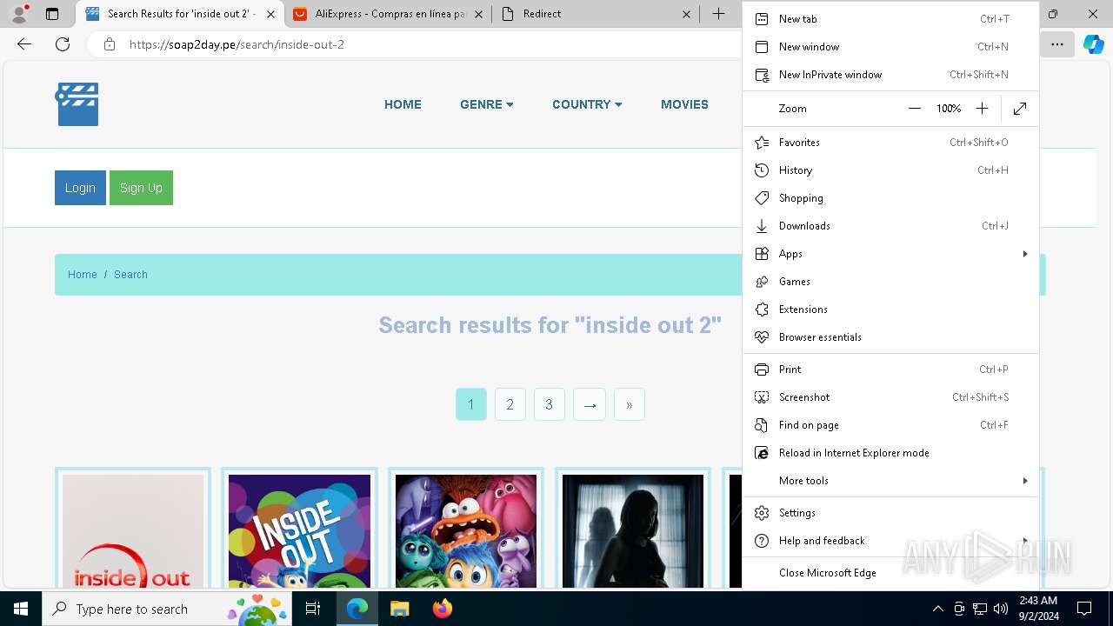Choose Print from the menu
1113x626 pixels.
pos(890,370)
